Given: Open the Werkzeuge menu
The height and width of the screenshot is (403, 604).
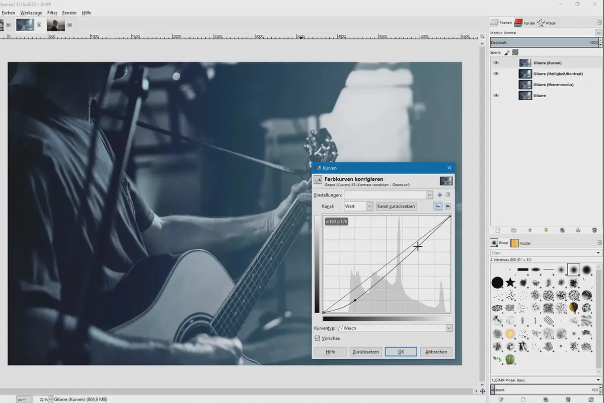Looking at the screenshot, I should click(31, 13).
